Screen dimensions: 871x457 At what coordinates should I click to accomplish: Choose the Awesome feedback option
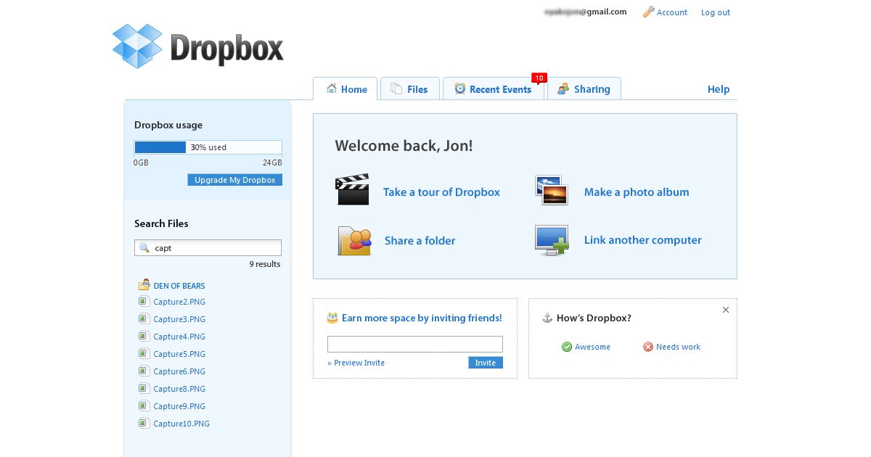pos(586,347)
